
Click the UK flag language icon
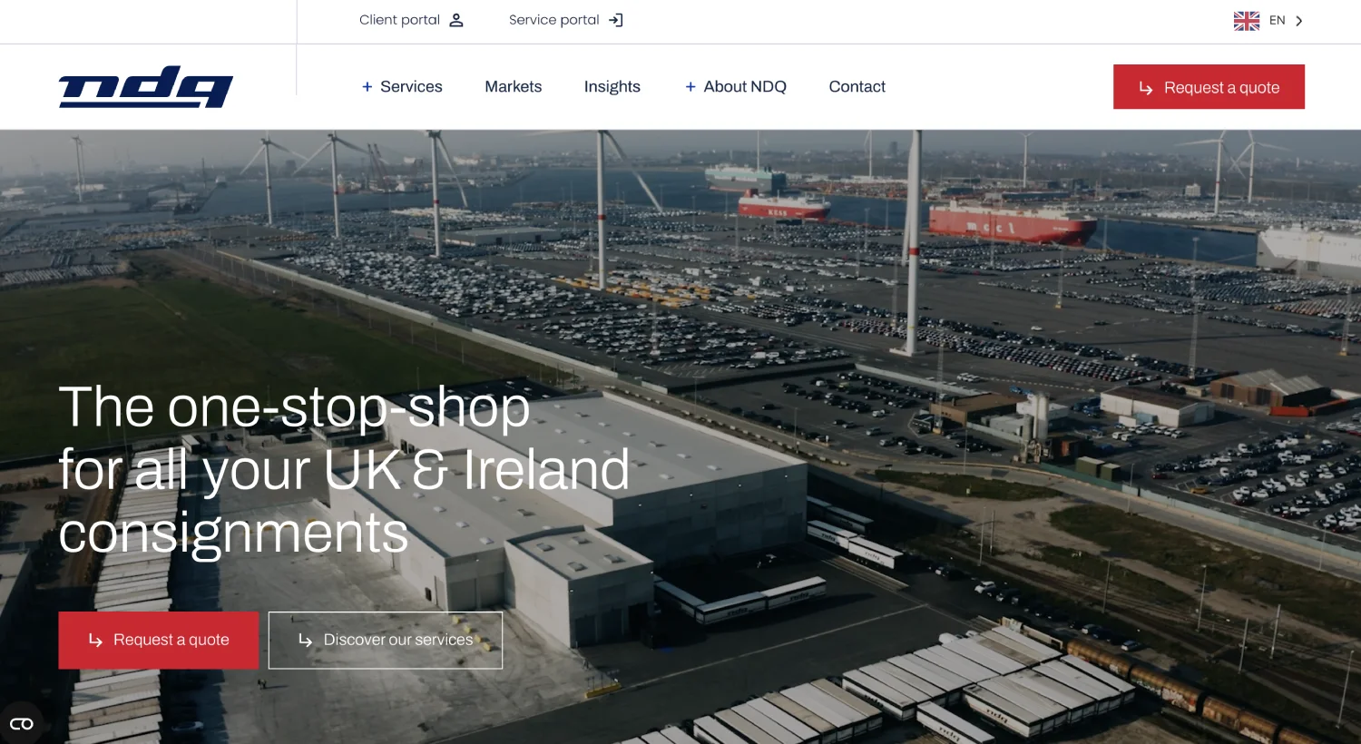tap(1247, 21)
